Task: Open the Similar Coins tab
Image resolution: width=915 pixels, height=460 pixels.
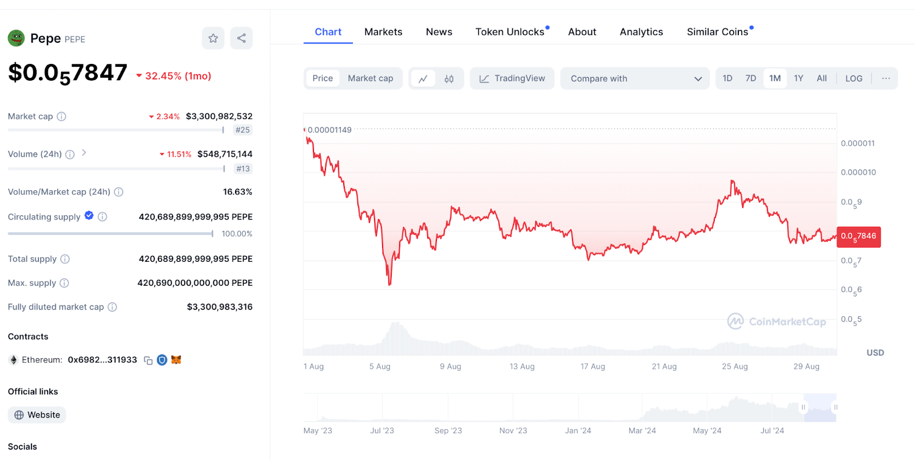Action: point(718,32)
